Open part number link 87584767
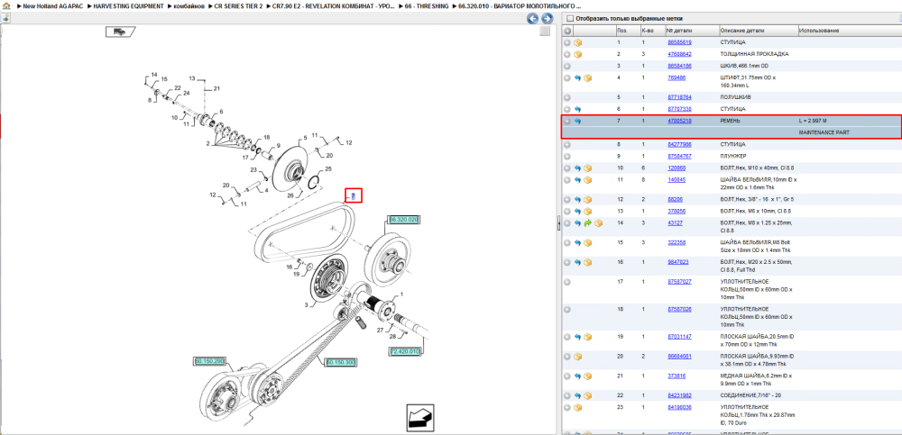The height and width of the screenshot is (435, 902). (x=679, y=157)
